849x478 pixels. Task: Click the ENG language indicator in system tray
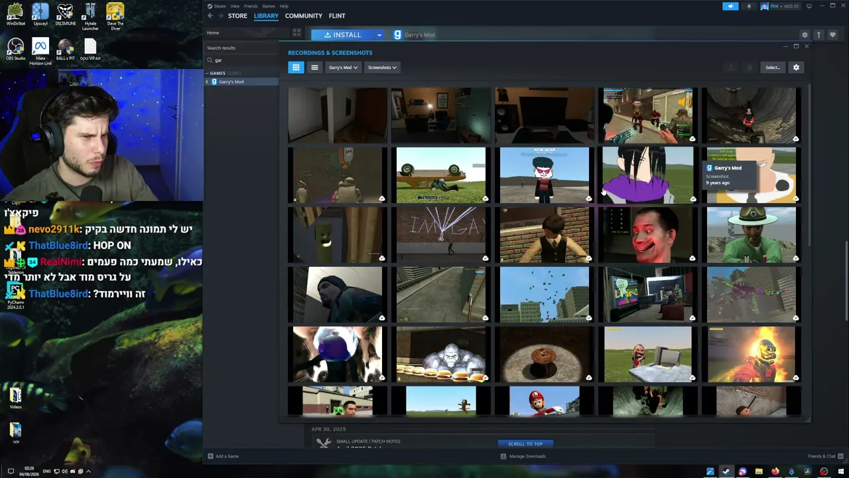tap(46, 471)
